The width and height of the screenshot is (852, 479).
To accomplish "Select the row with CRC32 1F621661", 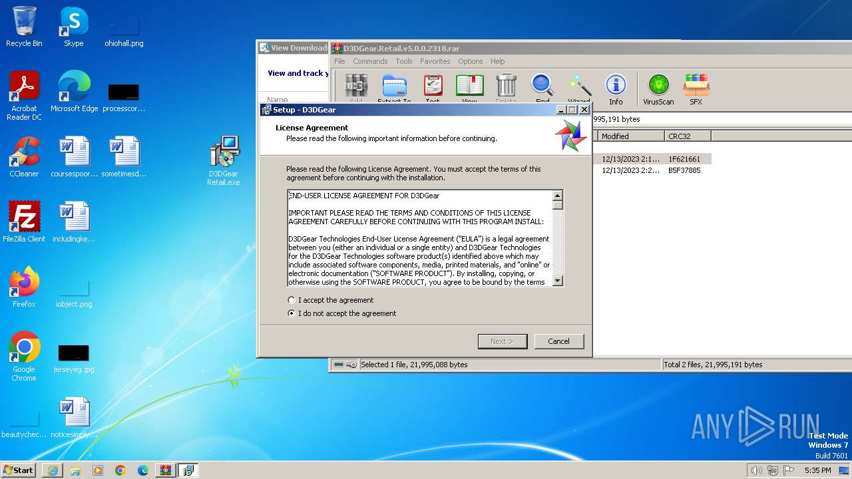I will (652, 159).
